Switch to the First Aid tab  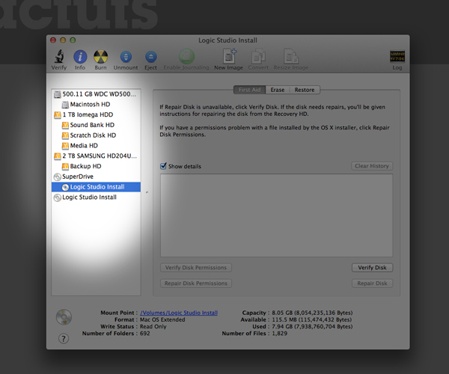point(250,90)
